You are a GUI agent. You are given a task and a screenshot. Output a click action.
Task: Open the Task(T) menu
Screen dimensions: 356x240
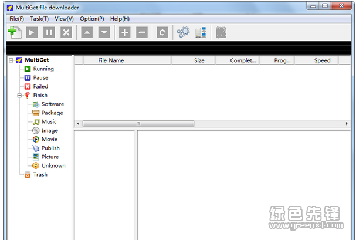click(39, 19)
